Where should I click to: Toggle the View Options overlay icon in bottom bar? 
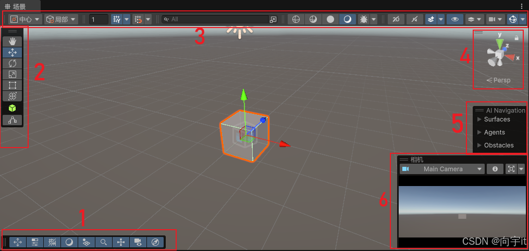[x=87, y=242]
